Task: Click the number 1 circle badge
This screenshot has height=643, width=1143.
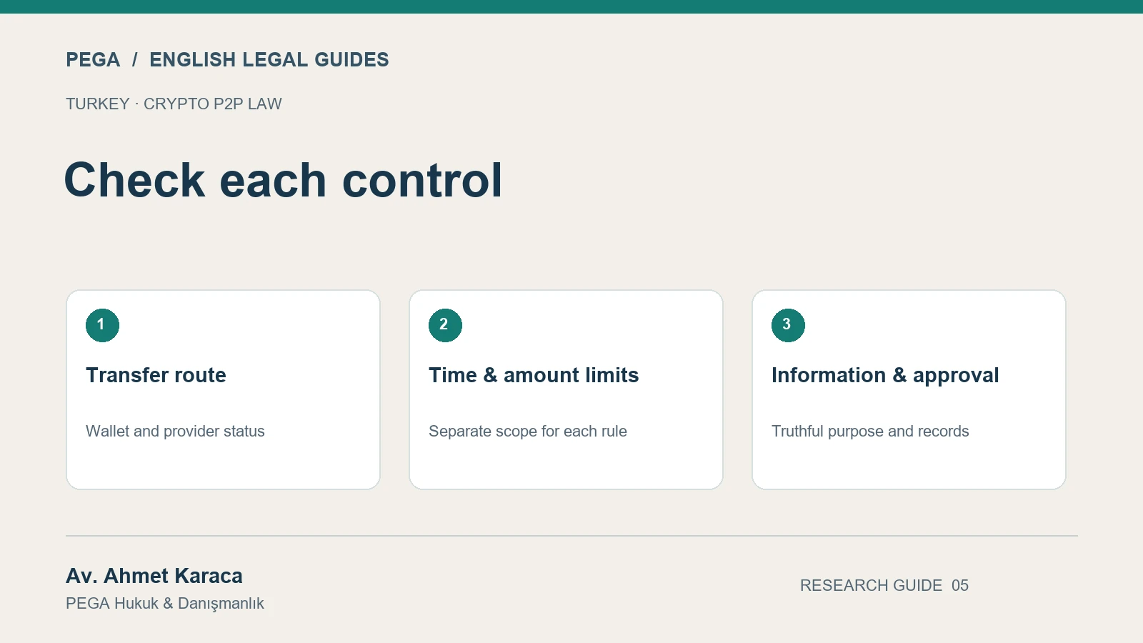Action: (102, 325)
